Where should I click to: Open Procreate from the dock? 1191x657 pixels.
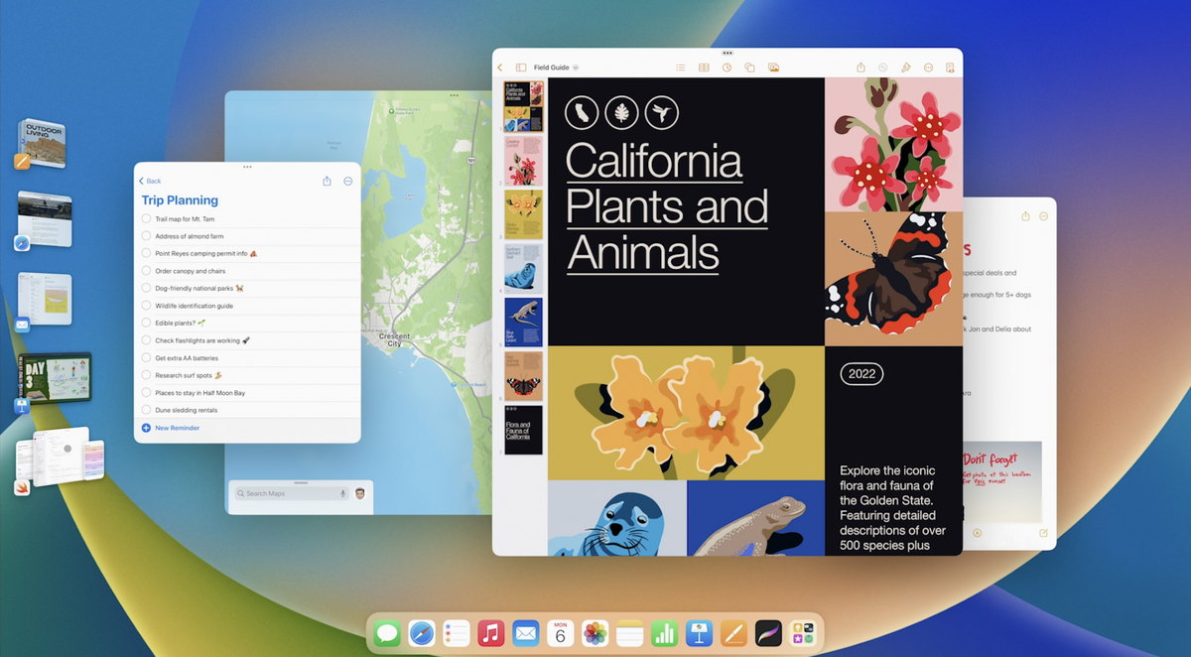click(x=768, y=633)
